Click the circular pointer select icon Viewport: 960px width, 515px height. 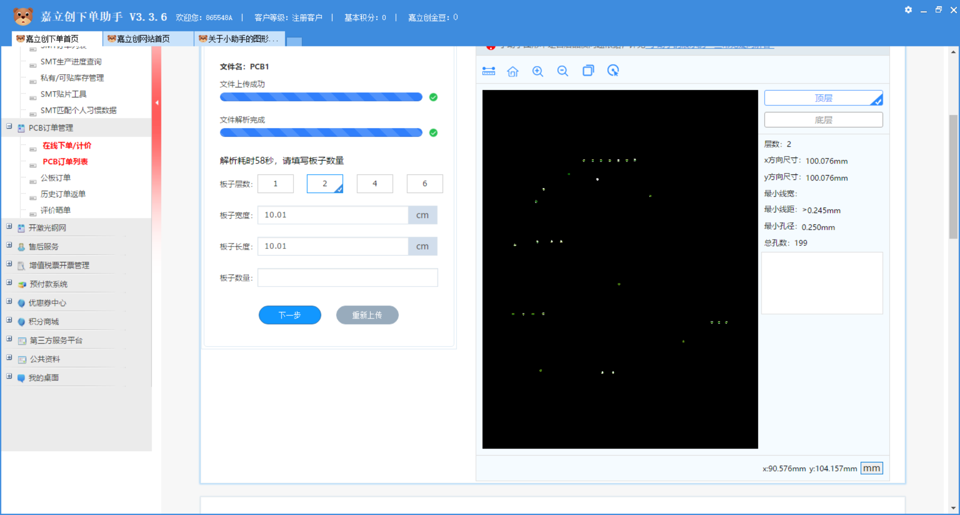(613, 70)
